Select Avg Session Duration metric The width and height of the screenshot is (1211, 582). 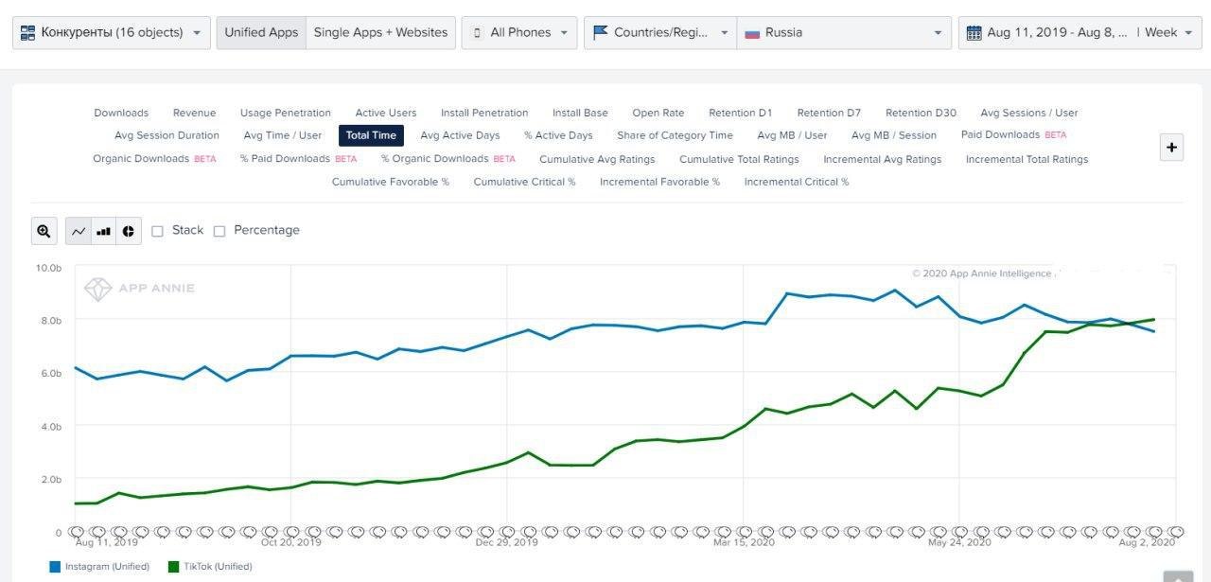click(x=167, y=135)
